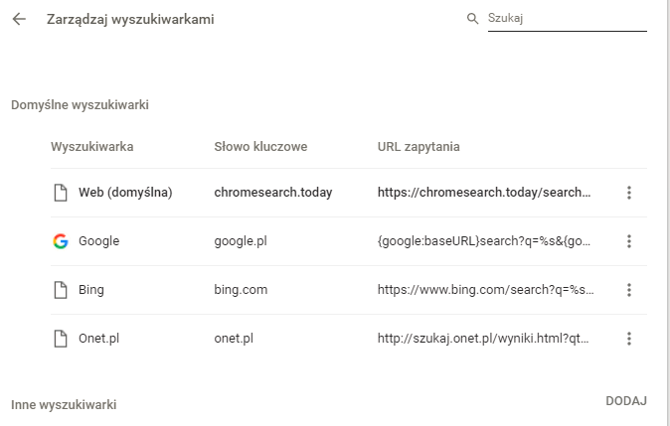
Task: Click the back arrow icon
Action: click(19, 19)
